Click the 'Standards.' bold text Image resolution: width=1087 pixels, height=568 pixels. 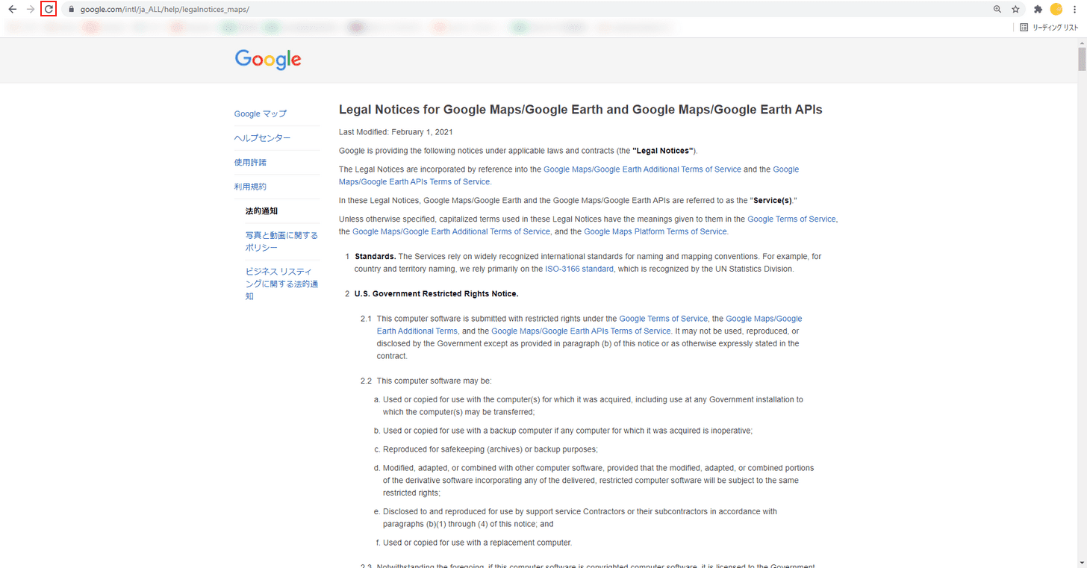[x=376, y=256]
